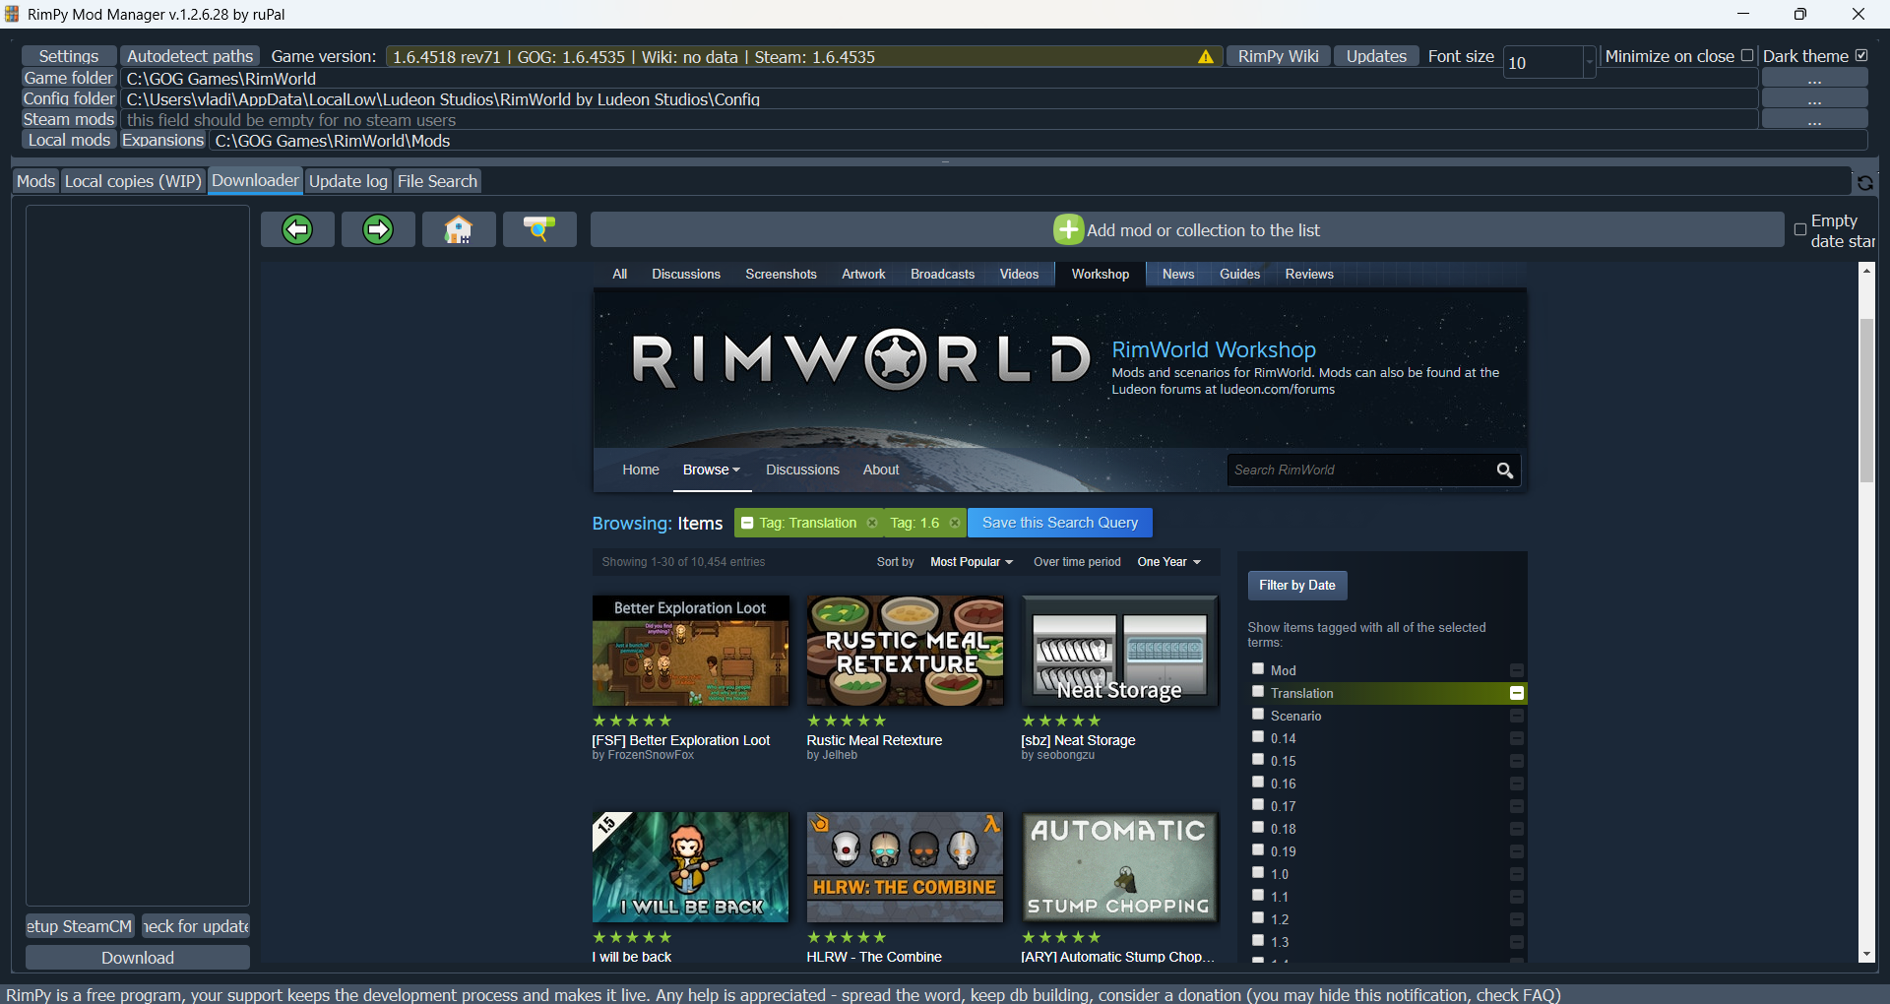Image resolution: width=1890 pixels, height=1004 pixels.
Task: Check the Mod tag filter checkbox
Action: (1257, 668)
